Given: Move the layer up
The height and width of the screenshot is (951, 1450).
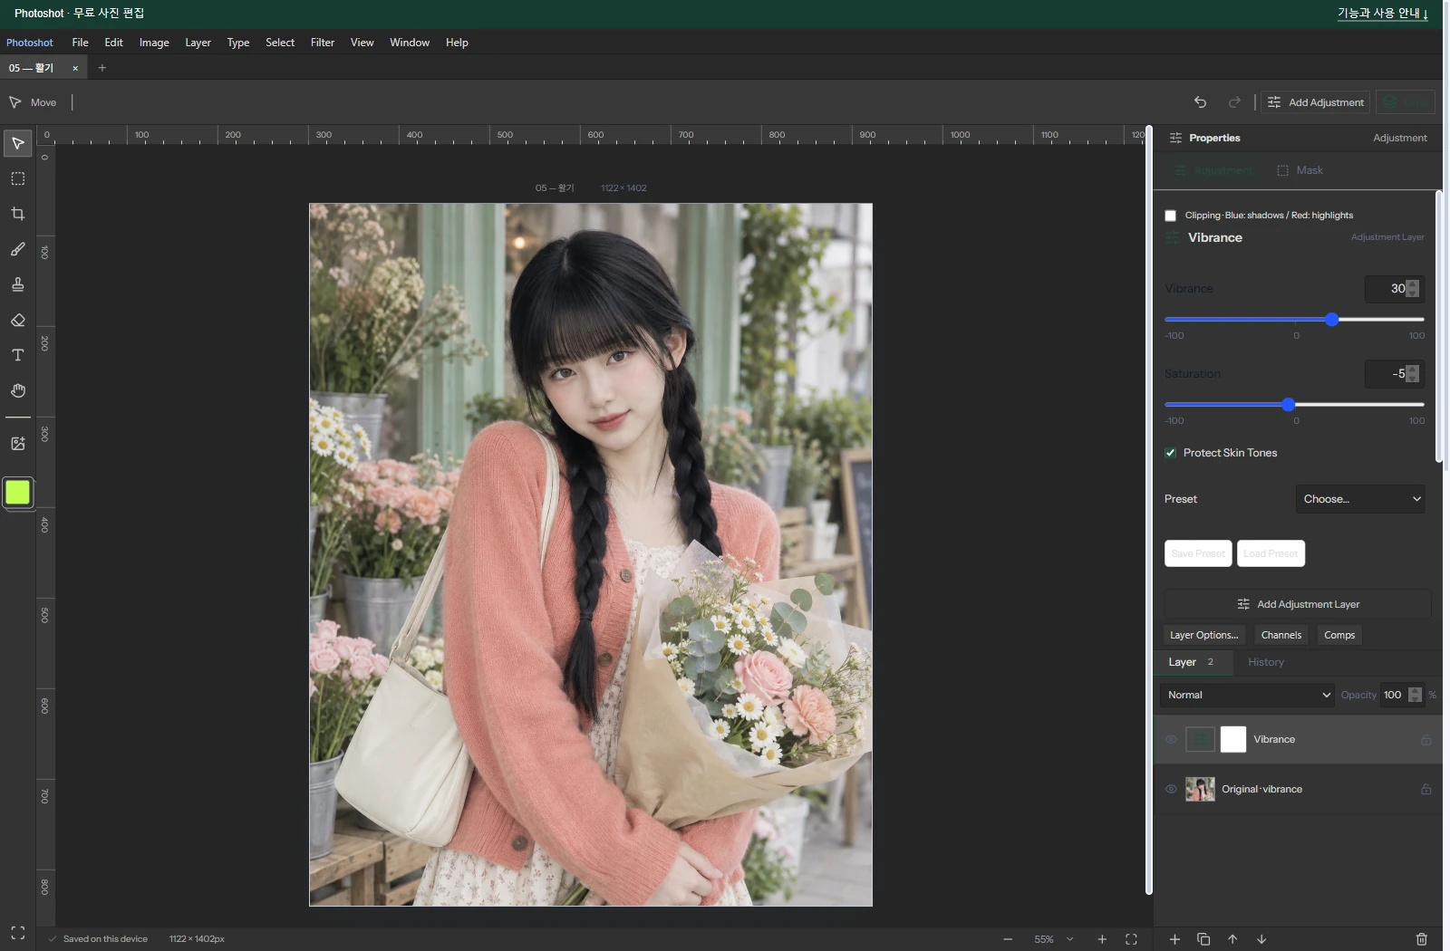Looking at the screenshot, I should [1232, 939].
